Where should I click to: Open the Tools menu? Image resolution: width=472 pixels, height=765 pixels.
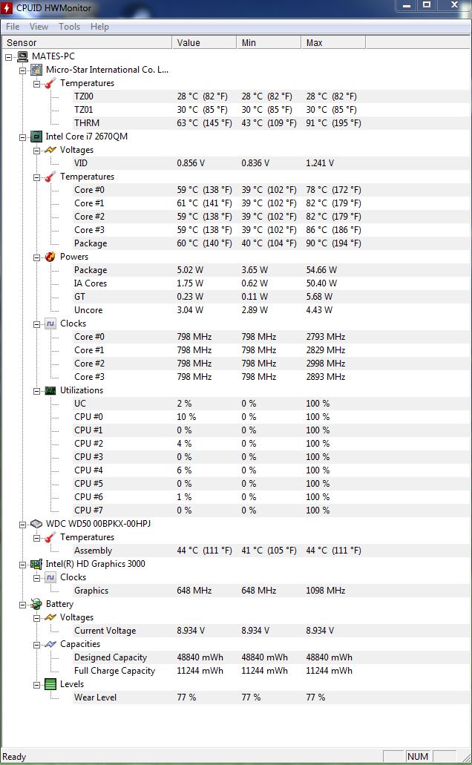tap(69, 27)
